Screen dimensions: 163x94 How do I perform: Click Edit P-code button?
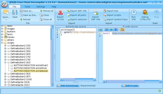[x=130, y=86]
